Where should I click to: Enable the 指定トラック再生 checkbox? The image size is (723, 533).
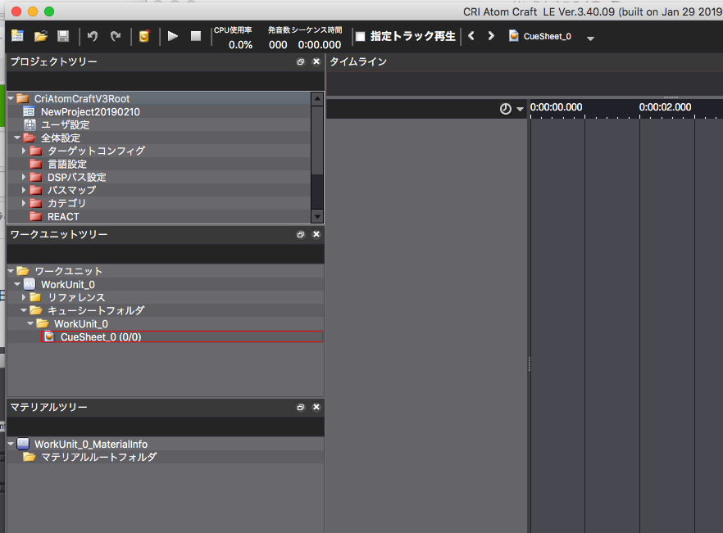360,36
